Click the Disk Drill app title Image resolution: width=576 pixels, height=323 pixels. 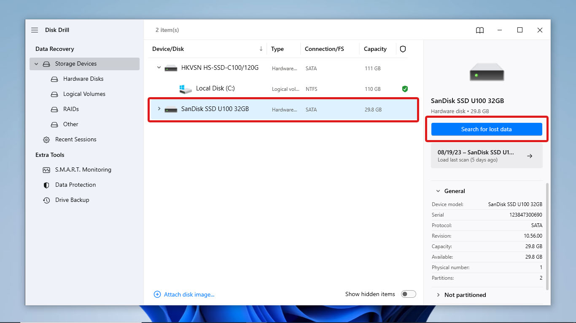click(57, 30)
